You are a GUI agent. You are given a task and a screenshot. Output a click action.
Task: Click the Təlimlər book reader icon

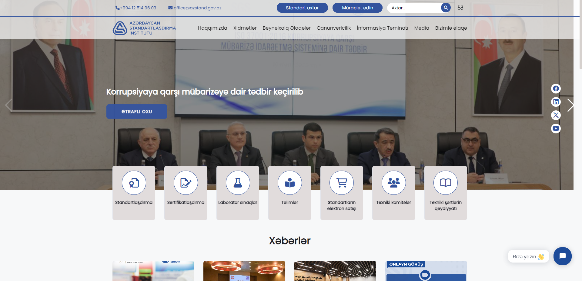[x=290, y=183]
